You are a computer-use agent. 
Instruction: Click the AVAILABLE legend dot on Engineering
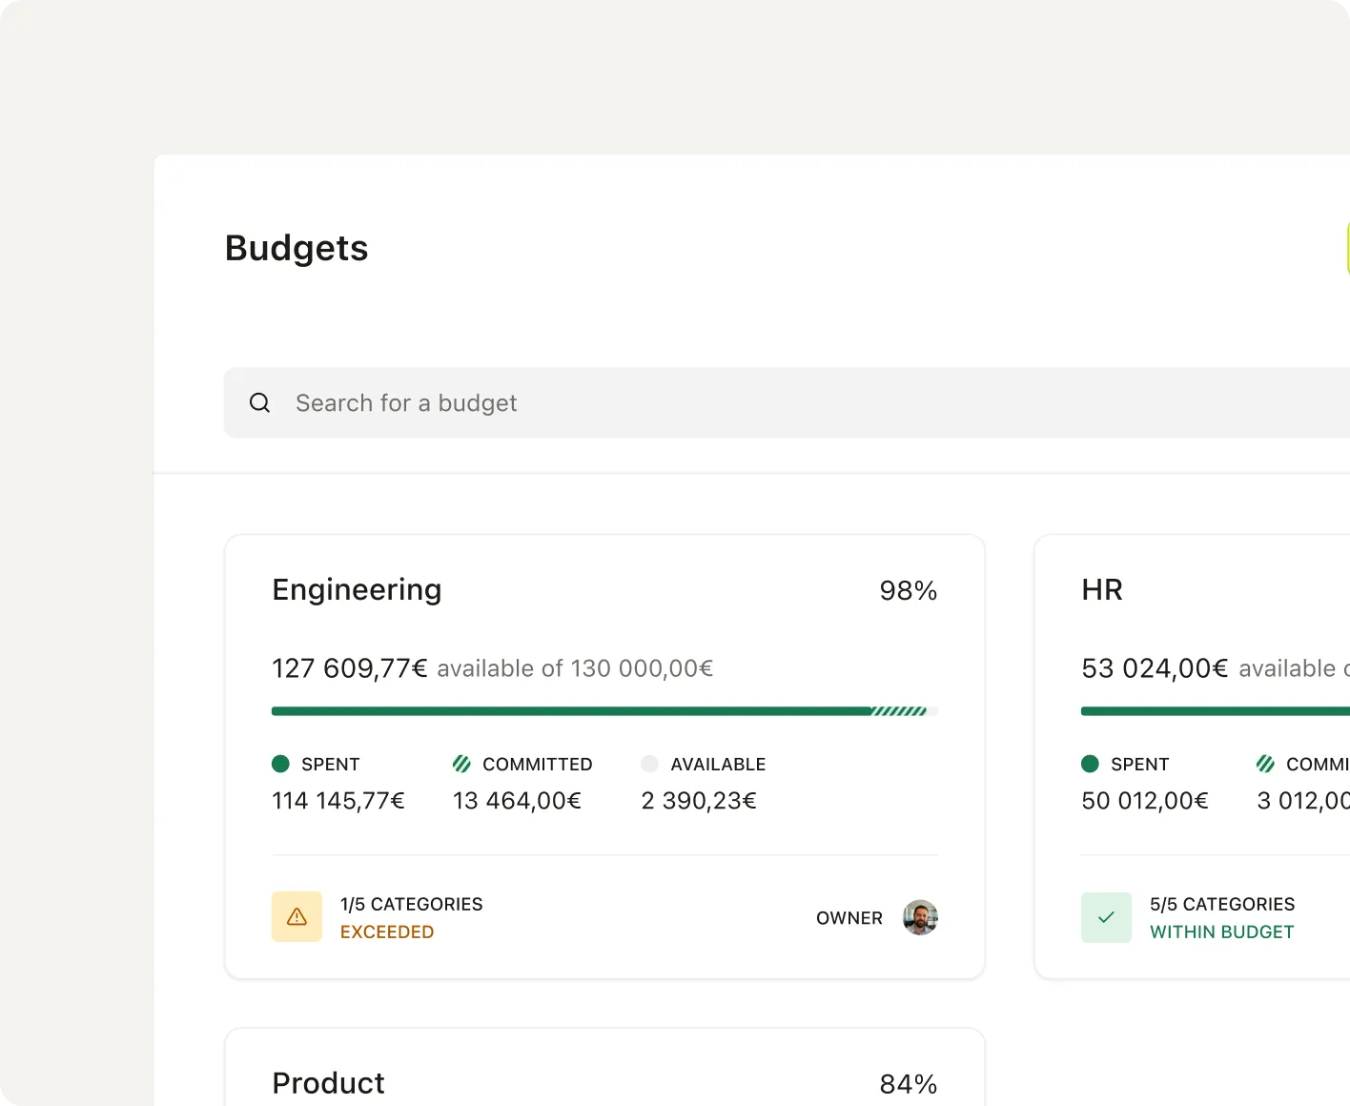649,764
